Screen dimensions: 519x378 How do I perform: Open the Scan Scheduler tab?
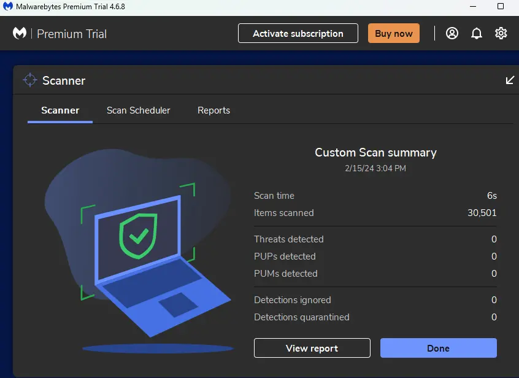(x=139, y=110)
